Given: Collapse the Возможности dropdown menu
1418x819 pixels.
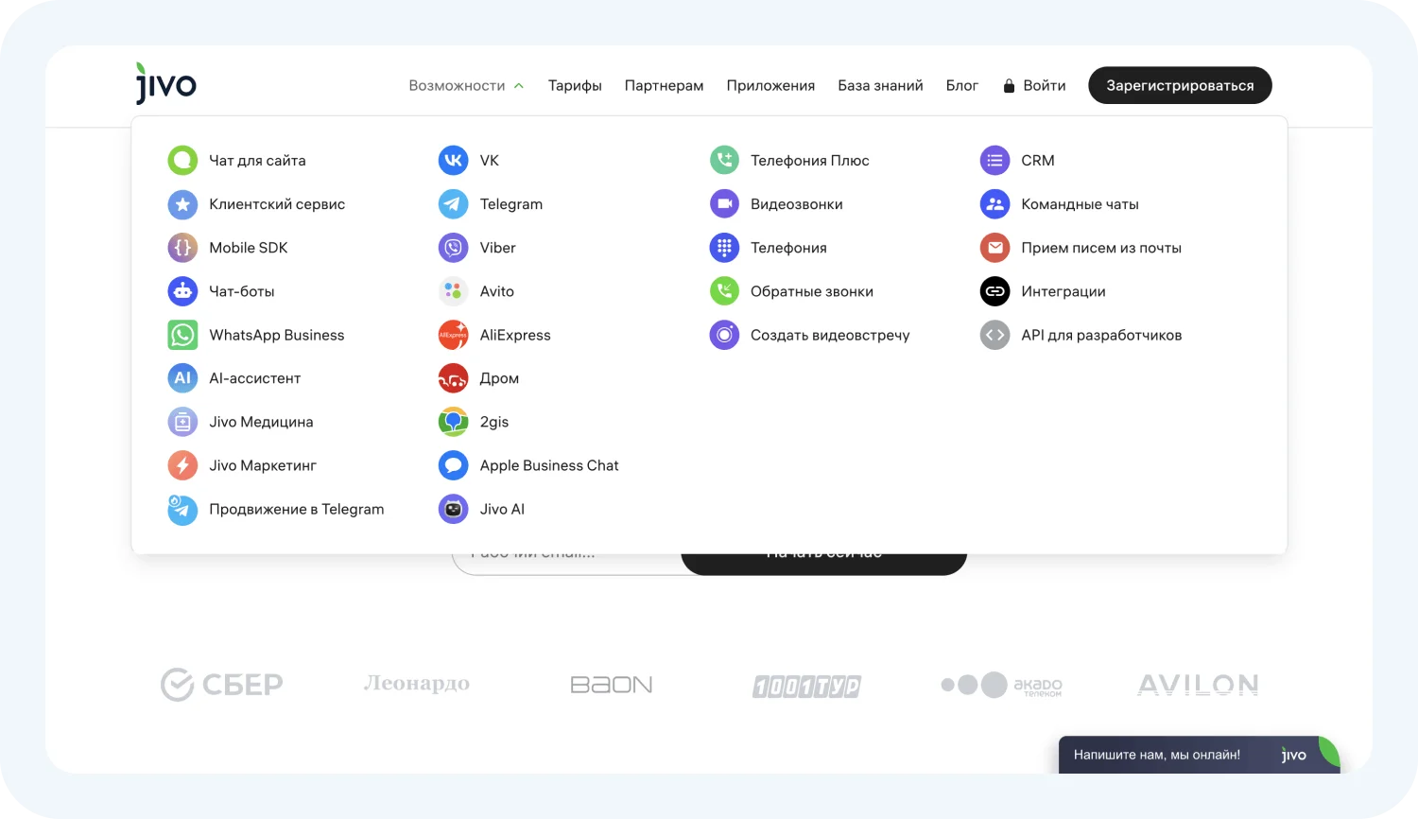Looking at the screenshot, I should point(466,86).
